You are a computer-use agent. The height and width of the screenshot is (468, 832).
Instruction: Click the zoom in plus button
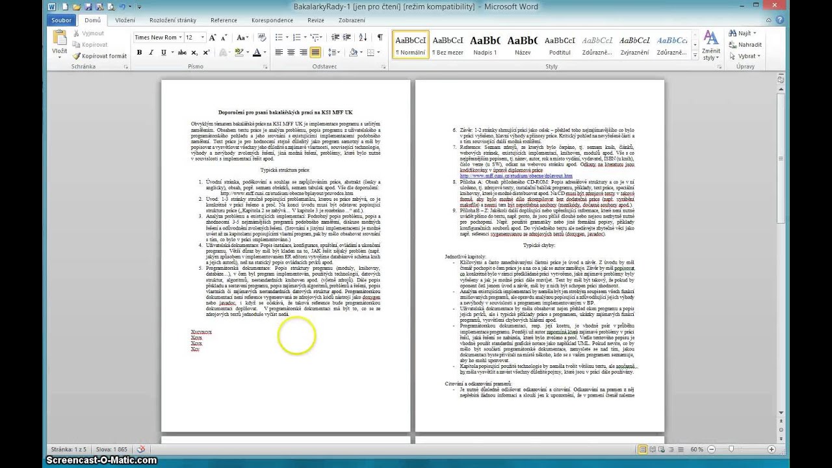click(x=771, y=449)
